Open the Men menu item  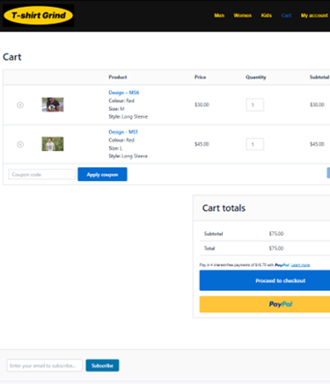(x=219, y=15)
